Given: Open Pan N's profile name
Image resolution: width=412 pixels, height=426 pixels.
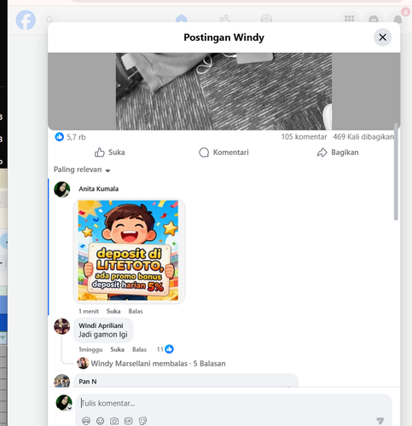Looking at the screenshot, I should pyautogui.click(x=88, y=382).
